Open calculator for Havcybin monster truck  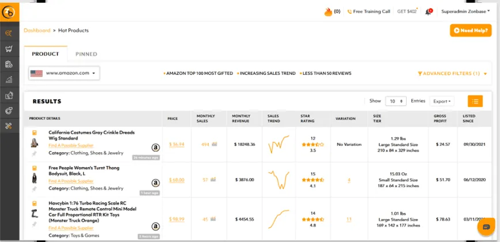coord(35,203)
